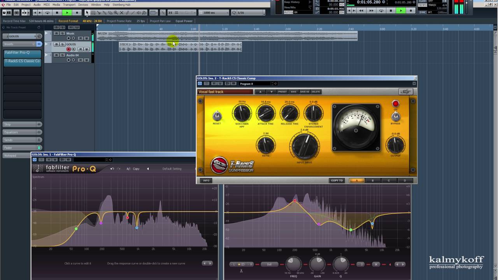Open the Devices menu

click(x=83, y=5)
